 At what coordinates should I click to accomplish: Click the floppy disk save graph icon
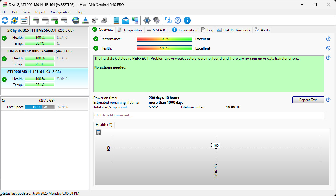98,133
